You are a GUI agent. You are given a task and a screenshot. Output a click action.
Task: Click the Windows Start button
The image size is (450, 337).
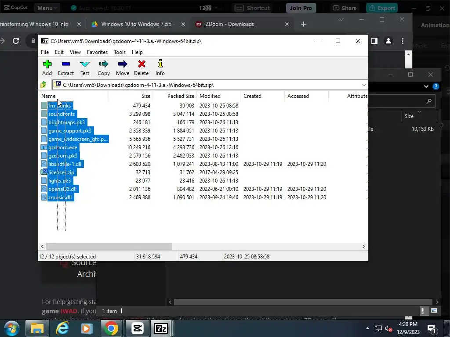[12, 328]
